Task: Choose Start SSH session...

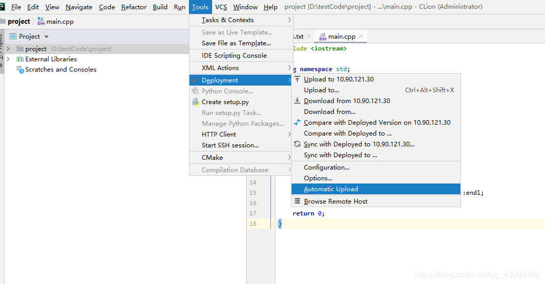Action: pos(241,145)
